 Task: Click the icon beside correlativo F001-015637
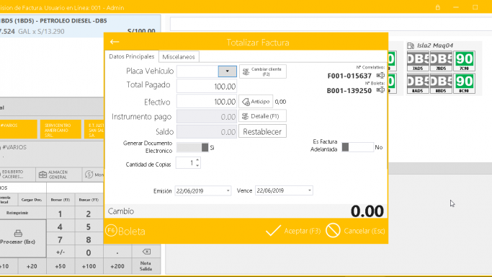380,75
